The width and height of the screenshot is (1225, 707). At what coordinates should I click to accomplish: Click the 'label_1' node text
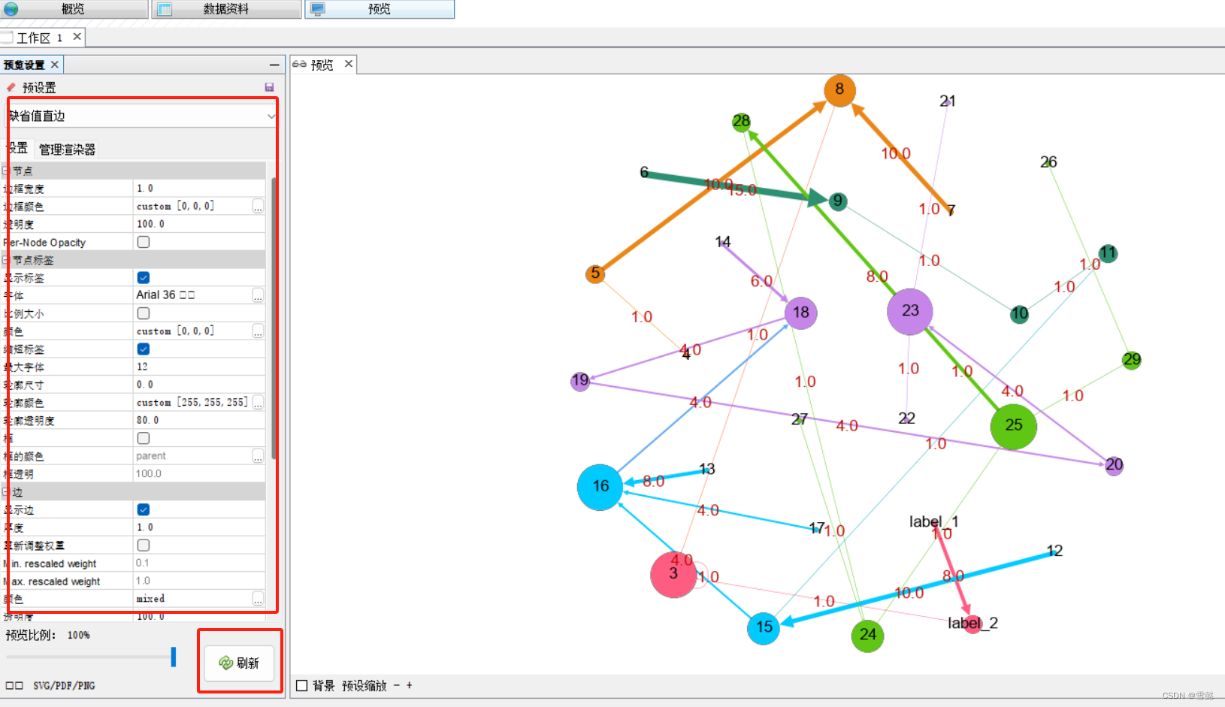pos(933,521)
